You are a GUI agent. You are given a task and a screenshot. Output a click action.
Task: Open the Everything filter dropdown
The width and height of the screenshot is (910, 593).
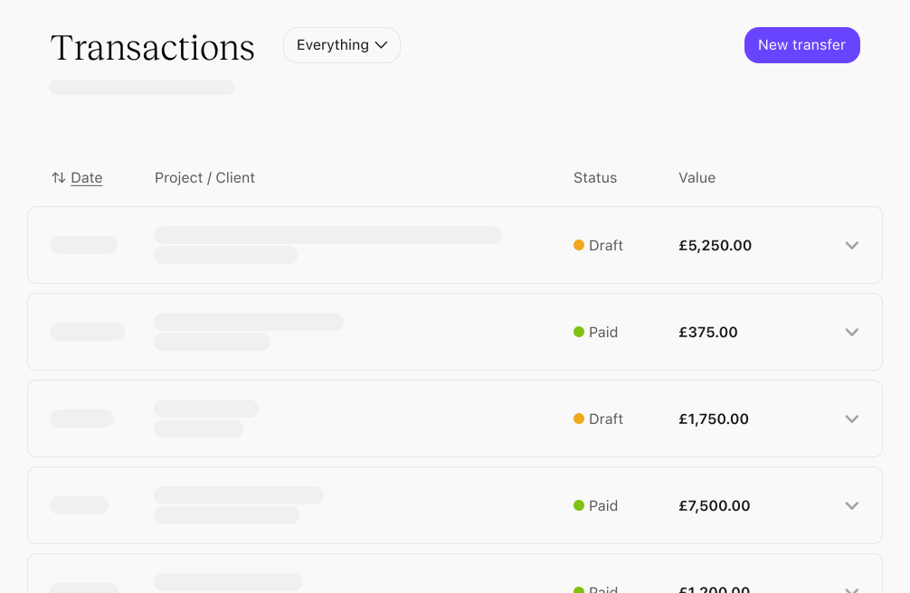(x=342, y=45)
